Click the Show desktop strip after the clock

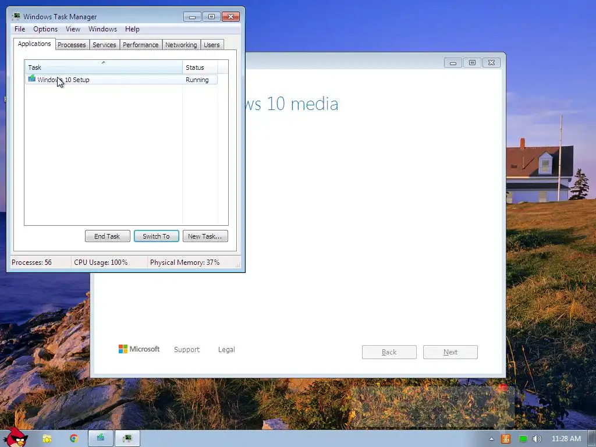coord(592,439)
